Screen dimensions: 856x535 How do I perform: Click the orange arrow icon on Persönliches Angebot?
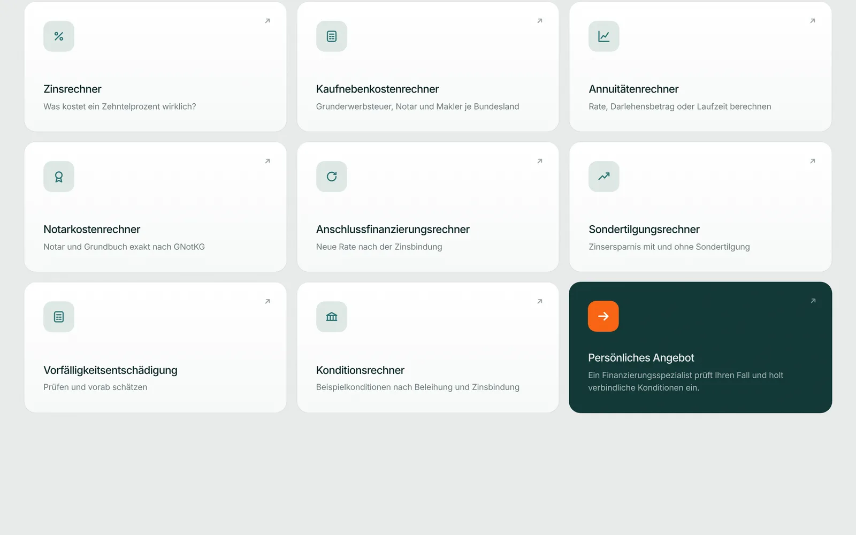coord(603,316)
